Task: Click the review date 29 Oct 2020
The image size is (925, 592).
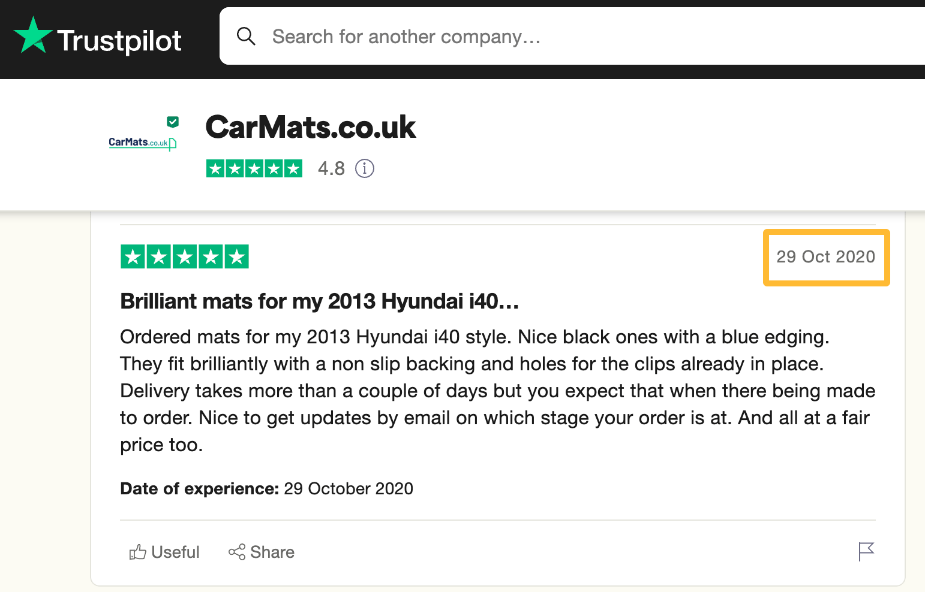Action: (x=825, y=257)
